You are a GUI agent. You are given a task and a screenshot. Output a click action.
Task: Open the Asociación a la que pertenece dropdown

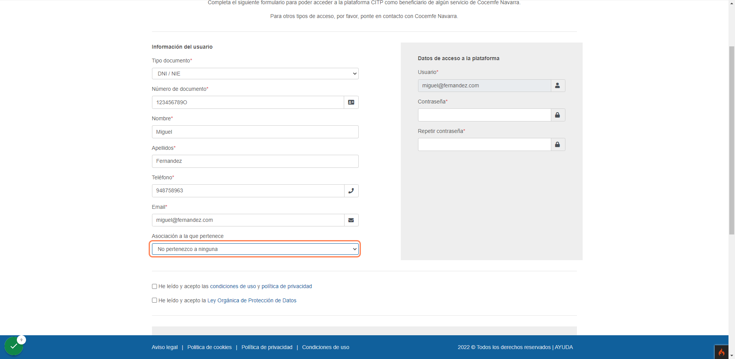(255, 249)
